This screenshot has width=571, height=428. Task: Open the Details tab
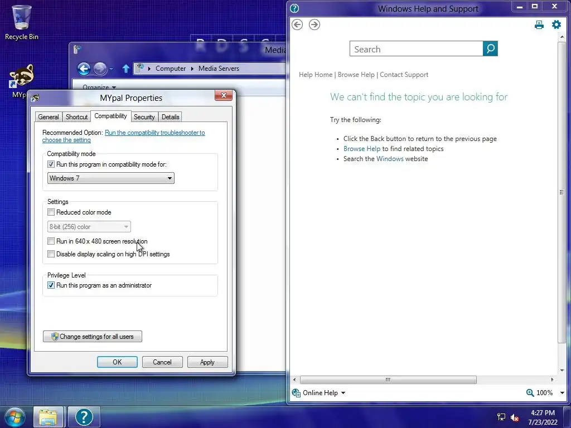[x=170, y=117]
